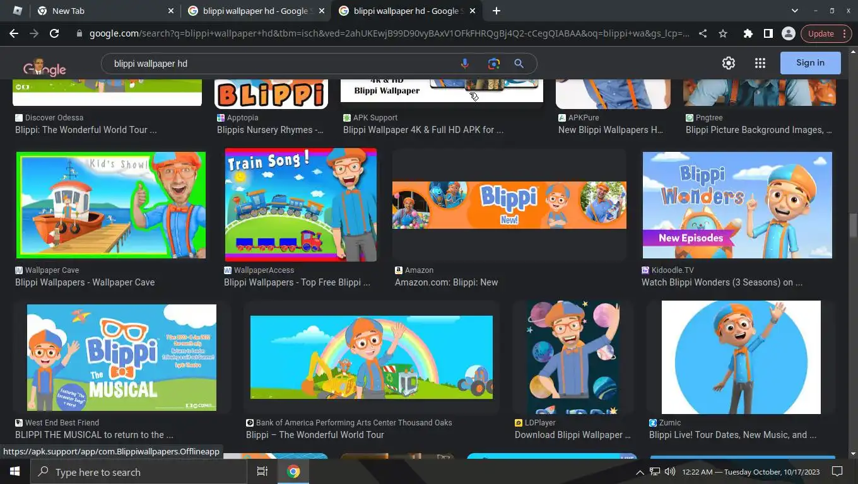Open link Blippi Live! Tour Dates

pos(732,435)
